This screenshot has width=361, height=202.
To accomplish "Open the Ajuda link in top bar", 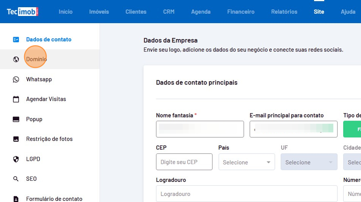I will (x=348, y=12).
